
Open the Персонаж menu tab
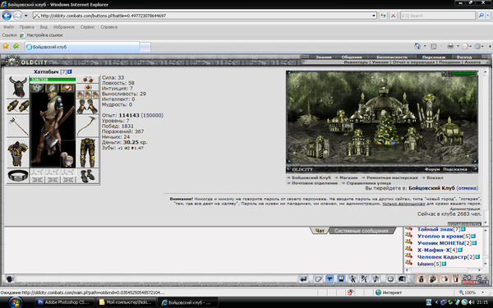pyautogui.click(x=434, y=57)
